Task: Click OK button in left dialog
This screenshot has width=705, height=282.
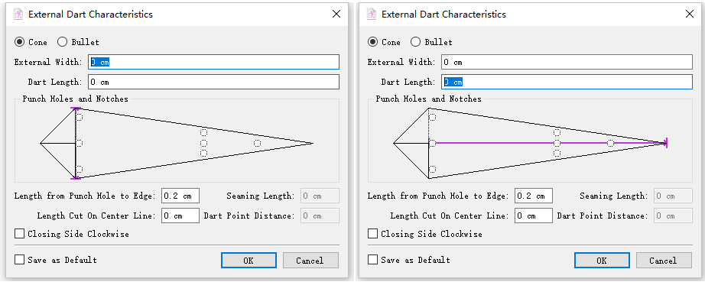Action: (249, 261)
